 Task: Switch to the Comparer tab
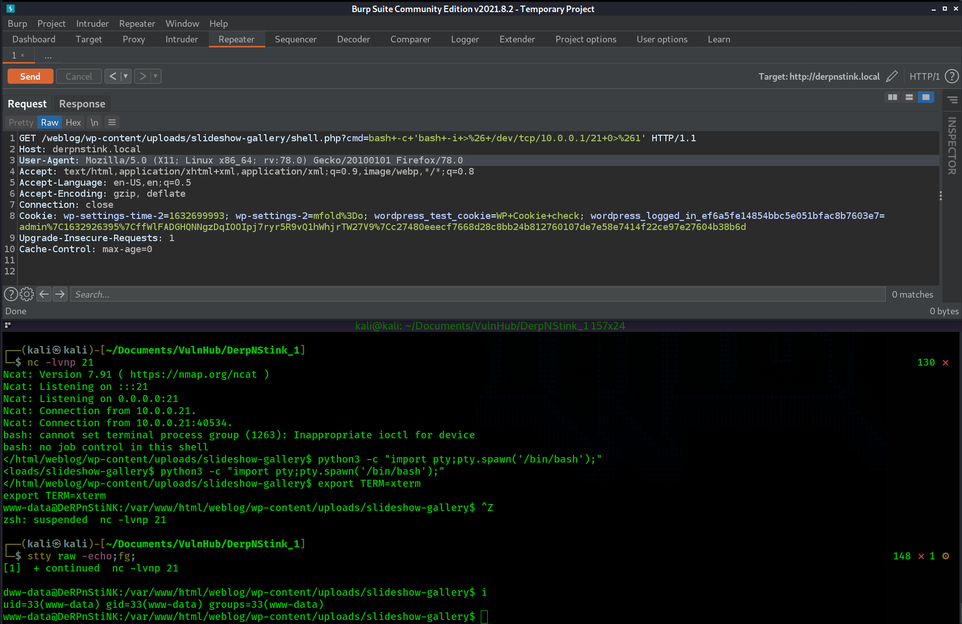pyautogui.click(x=410, y=39)
